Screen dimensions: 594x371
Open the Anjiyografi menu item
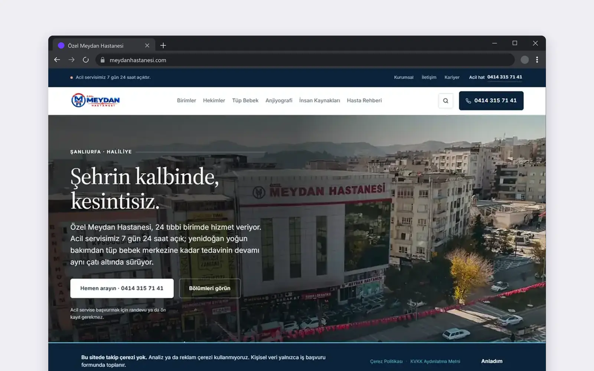point(279,101)
